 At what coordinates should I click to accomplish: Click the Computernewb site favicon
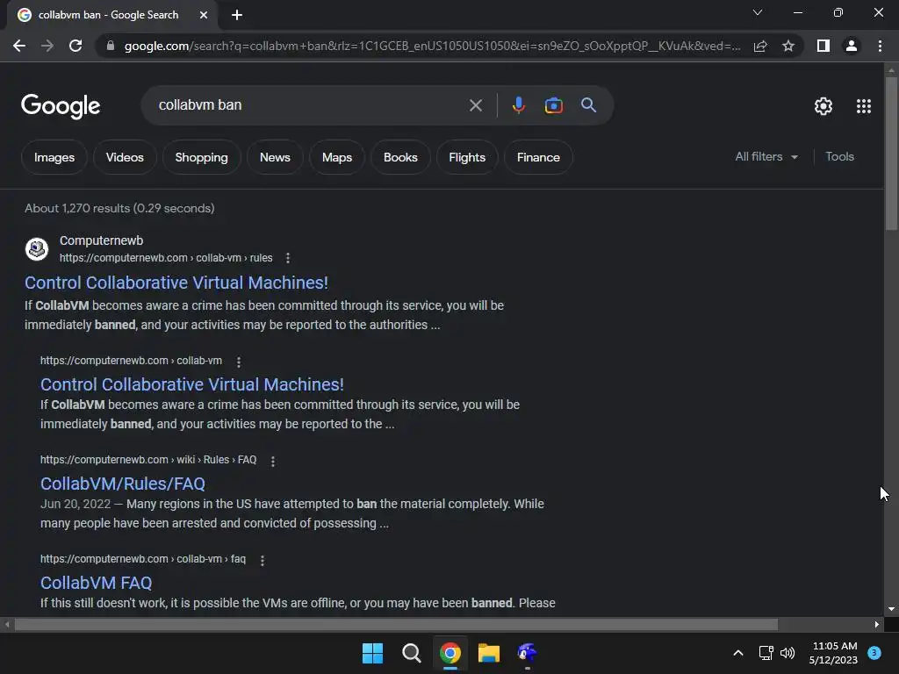coord(37,248)
